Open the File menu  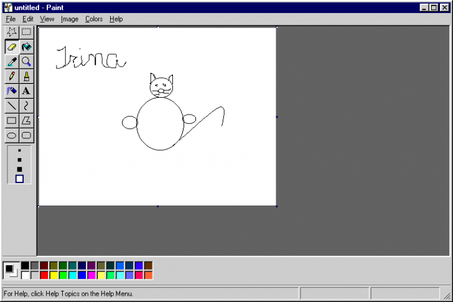coord(11,19)
